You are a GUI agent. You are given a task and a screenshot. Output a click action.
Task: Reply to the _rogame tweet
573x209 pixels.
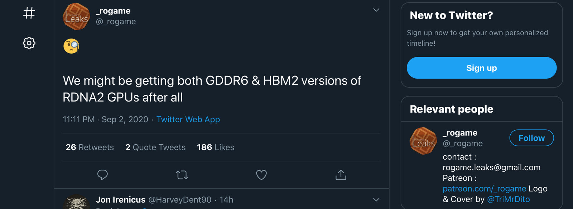102,175
